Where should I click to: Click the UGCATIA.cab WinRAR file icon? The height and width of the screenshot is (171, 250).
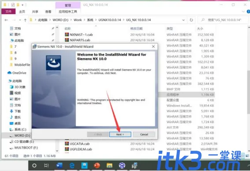click(67, 144)
